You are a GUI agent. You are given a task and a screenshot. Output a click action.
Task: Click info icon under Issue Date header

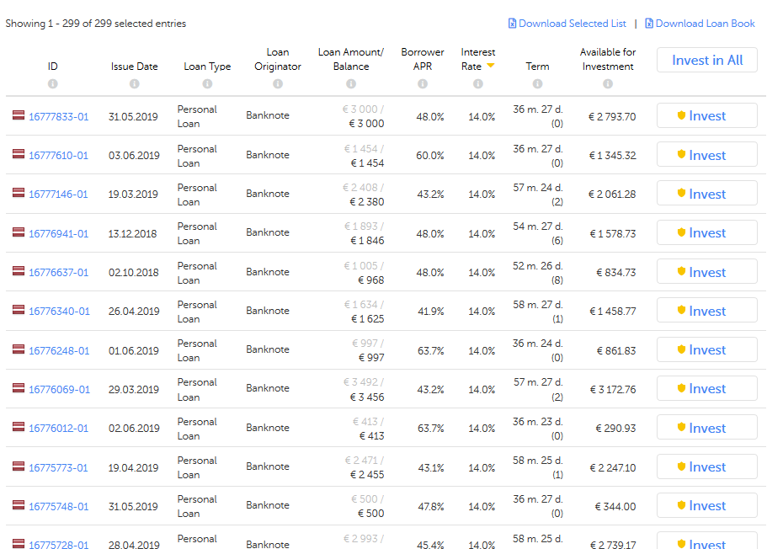click(134, 84)
